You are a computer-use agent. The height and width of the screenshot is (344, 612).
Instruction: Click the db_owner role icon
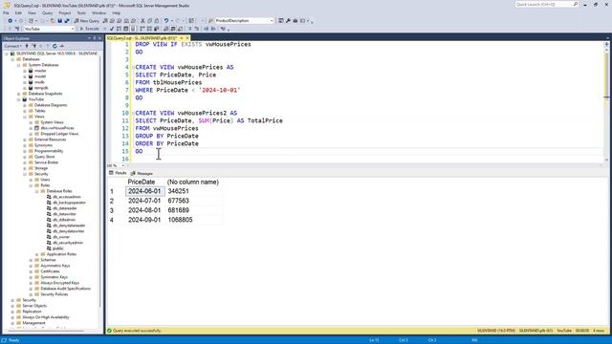pos(49,237)
